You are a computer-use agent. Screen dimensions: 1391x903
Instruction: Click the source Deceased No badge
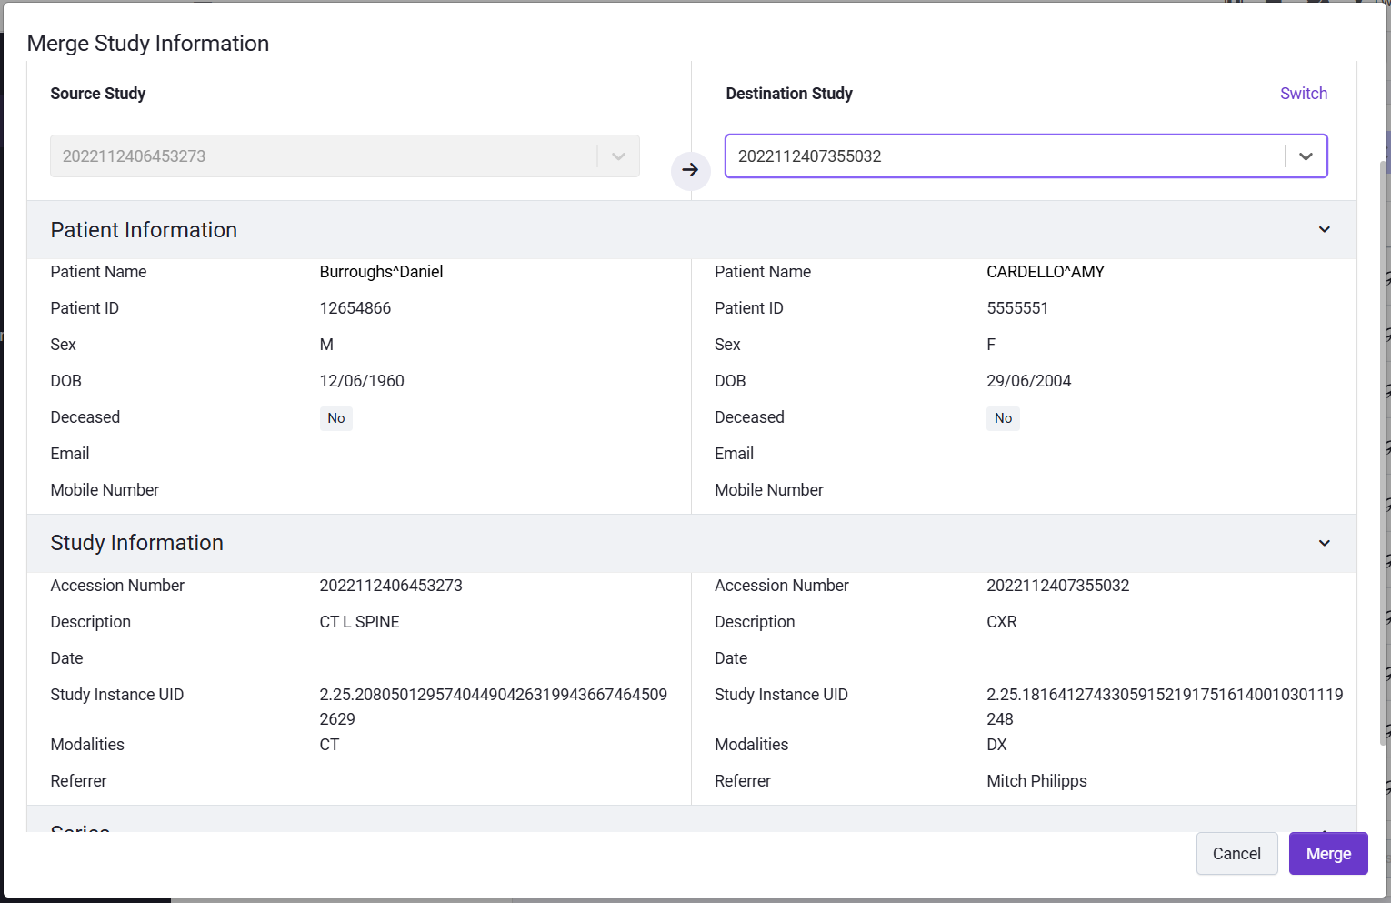[336, 418]
